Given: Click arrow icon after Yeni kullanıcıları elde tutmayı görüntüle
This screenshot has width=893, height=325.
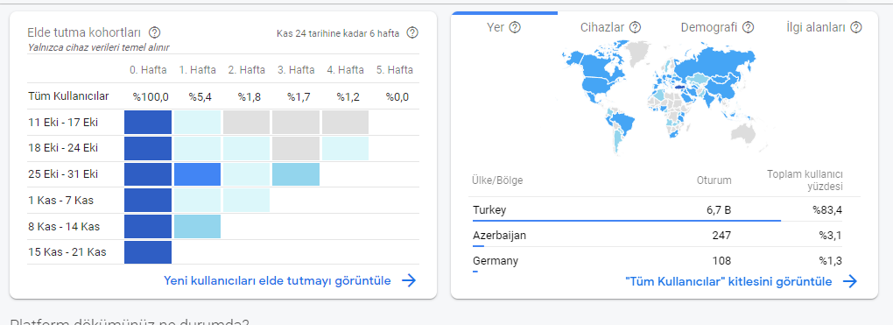Looking at the screenshot, I should tap(409, 280).
